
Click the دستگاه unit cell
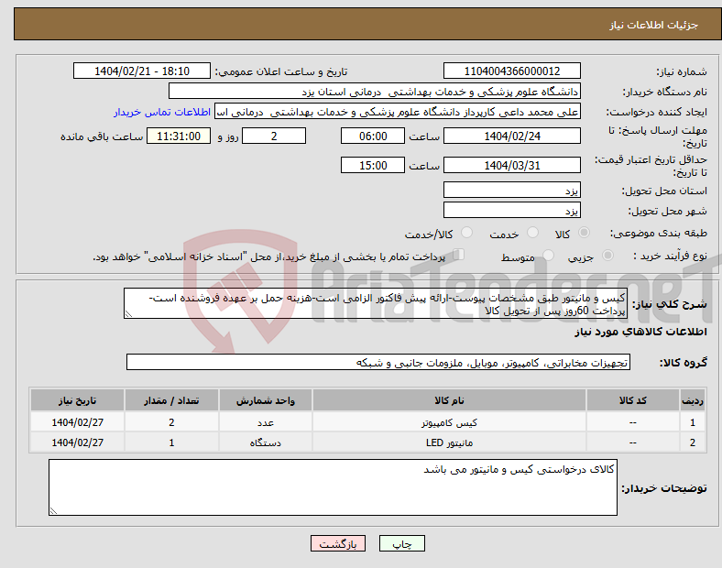click(265, 442)
